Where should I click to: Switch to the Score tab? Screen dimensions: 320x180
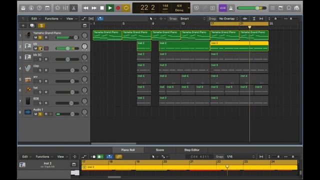(160, 150)
